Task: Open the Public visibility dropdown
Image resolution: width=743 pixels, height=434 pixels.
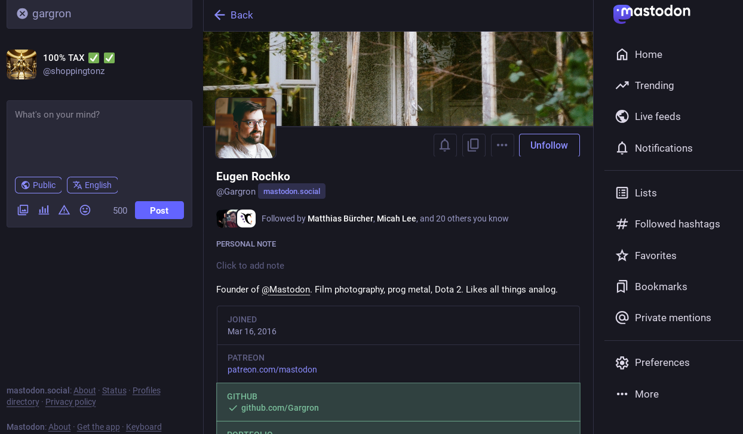Action: 38,185
